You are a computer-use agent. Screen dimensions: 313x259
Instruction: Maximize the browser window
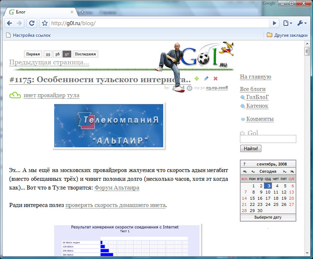(x=292, y=3)
